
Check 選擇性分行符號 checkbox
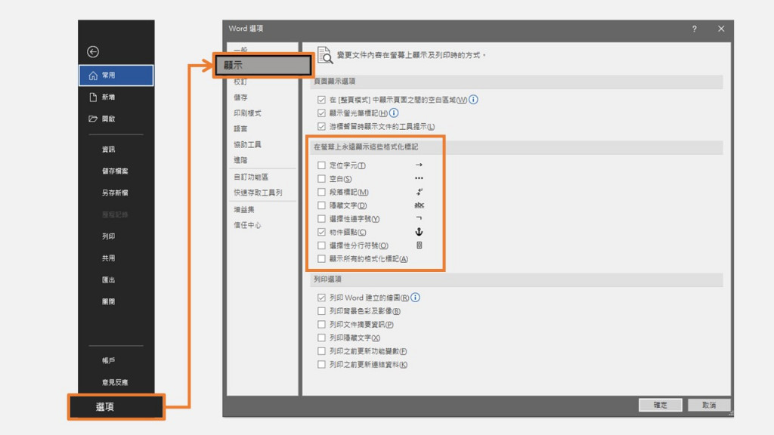(x=321, y=245)
